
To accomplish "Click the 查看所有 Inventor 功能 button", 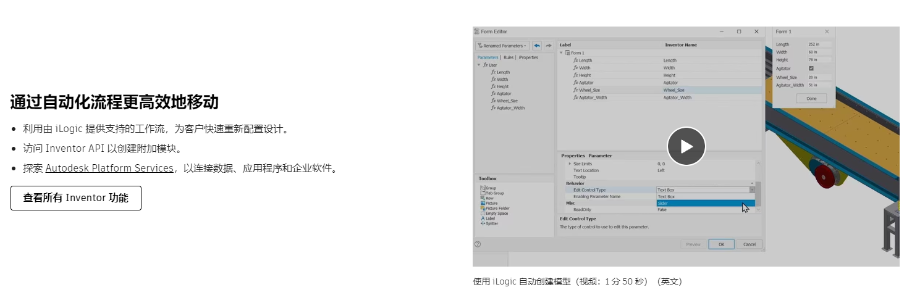I will click(x=76, y=198).
